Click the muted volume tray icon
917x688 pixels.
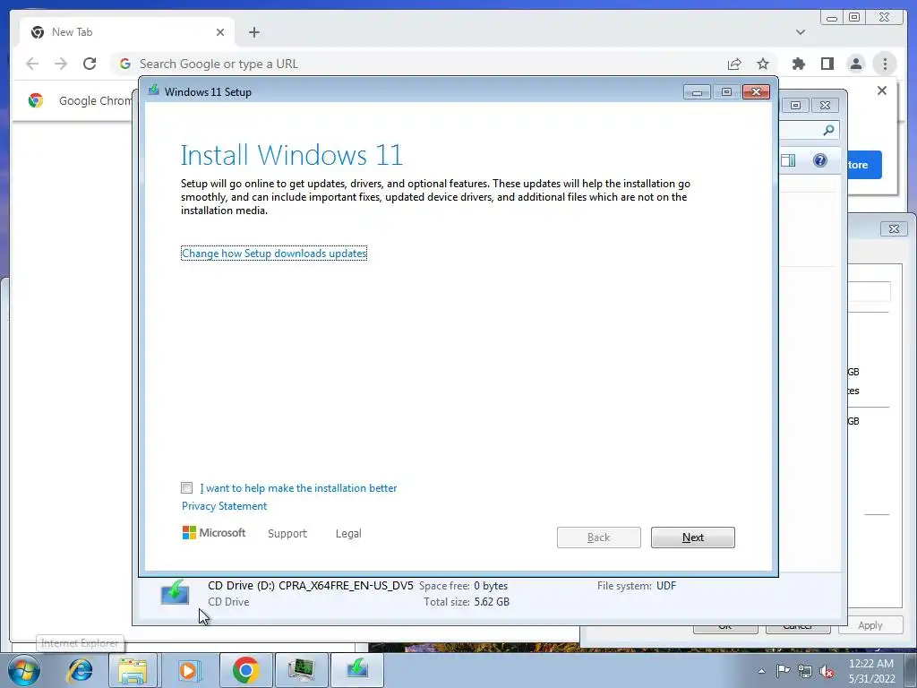(827, 672)
